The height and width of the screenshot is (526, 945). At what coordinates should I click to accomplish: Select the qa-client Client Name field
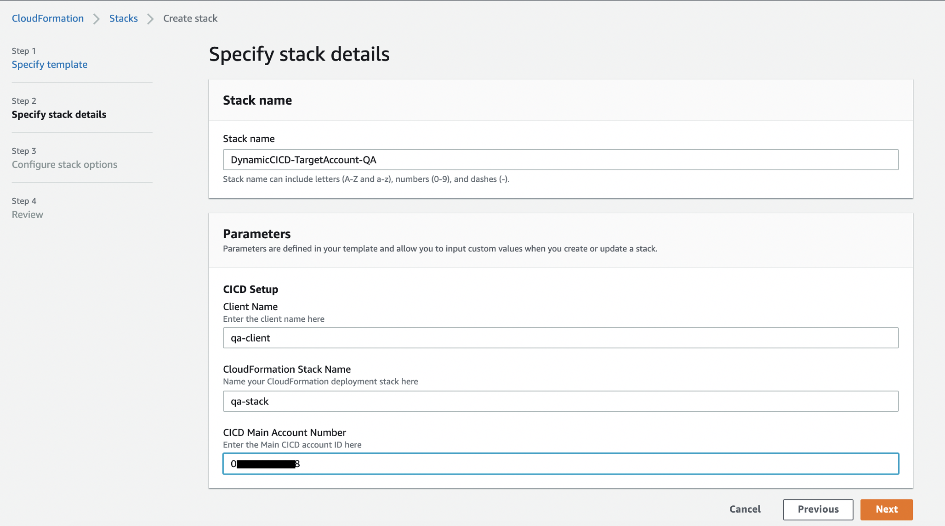pos(560,338)
